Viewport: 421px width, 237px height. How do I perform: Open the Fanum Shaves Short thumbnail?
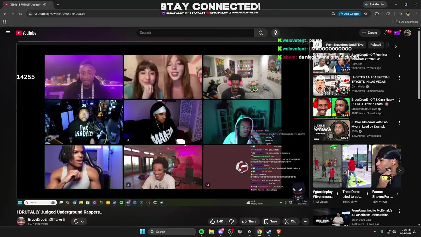[386, 166]
